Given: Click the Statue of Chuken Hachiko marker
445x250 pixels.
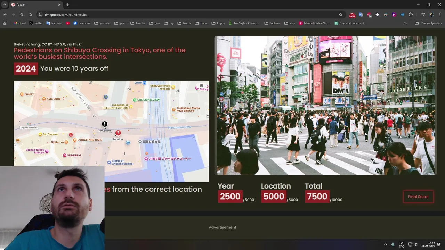Looking at the screenshot, I should click(109, 162).
